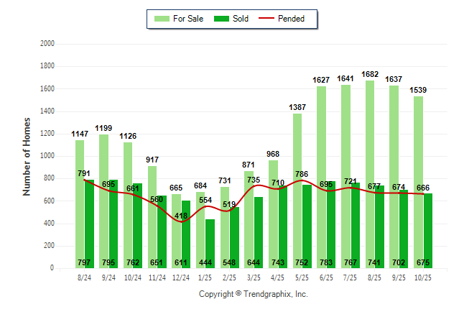Click the Trendgraphix copyright text
This screenshot has height=312, width=464.
[x=253, y=294]
